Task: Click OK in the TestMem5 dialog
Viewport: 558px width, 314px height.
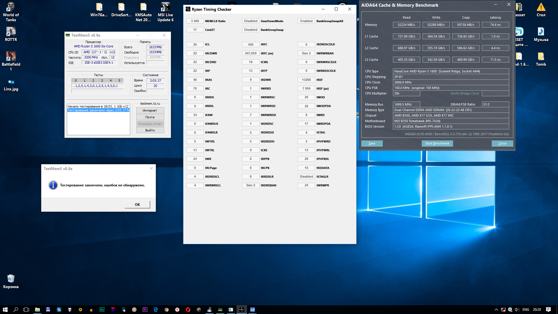Action: click(137, 204)
